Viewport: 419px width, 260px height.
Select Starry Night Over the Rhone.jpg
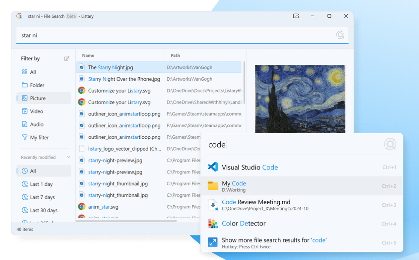click(124, 79)
